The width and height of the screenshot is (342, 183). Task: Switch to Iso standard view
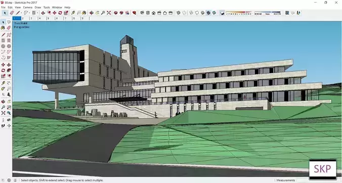tap(142, 13)
